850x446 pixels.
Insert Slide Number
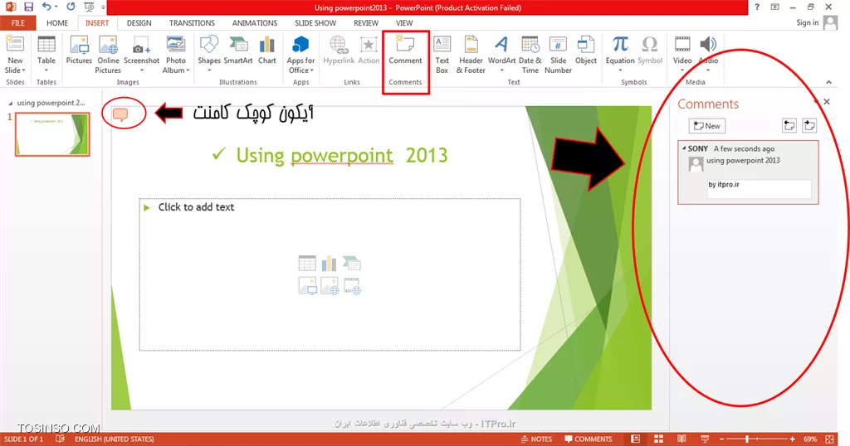point(558,54)
